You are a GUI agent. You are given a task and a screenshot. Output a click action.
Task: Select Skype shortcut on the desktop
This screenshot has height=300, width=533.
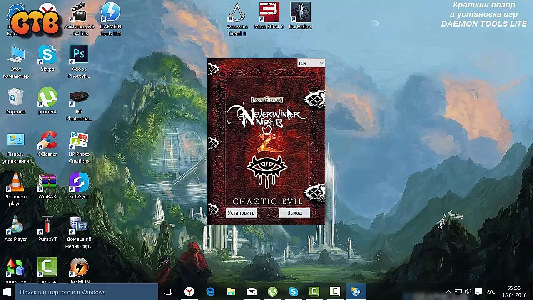pyautogui.click(x=47, y=59)
